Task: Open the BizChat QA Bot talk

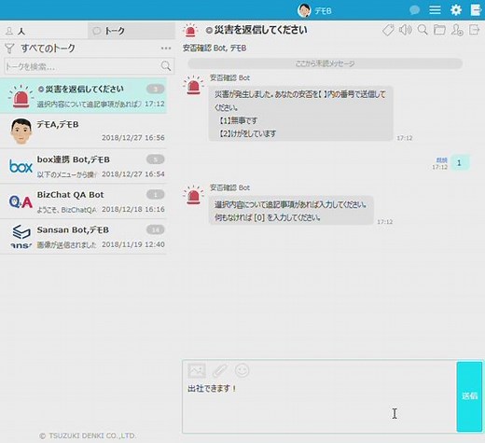Action: pos(83,201)
